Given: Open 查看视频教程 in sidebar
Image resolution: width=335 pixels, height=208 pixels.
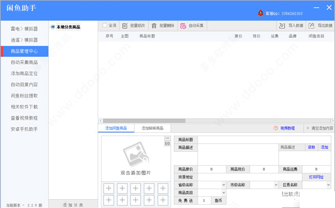Looking at the screenshot, I should click(25, 118).
